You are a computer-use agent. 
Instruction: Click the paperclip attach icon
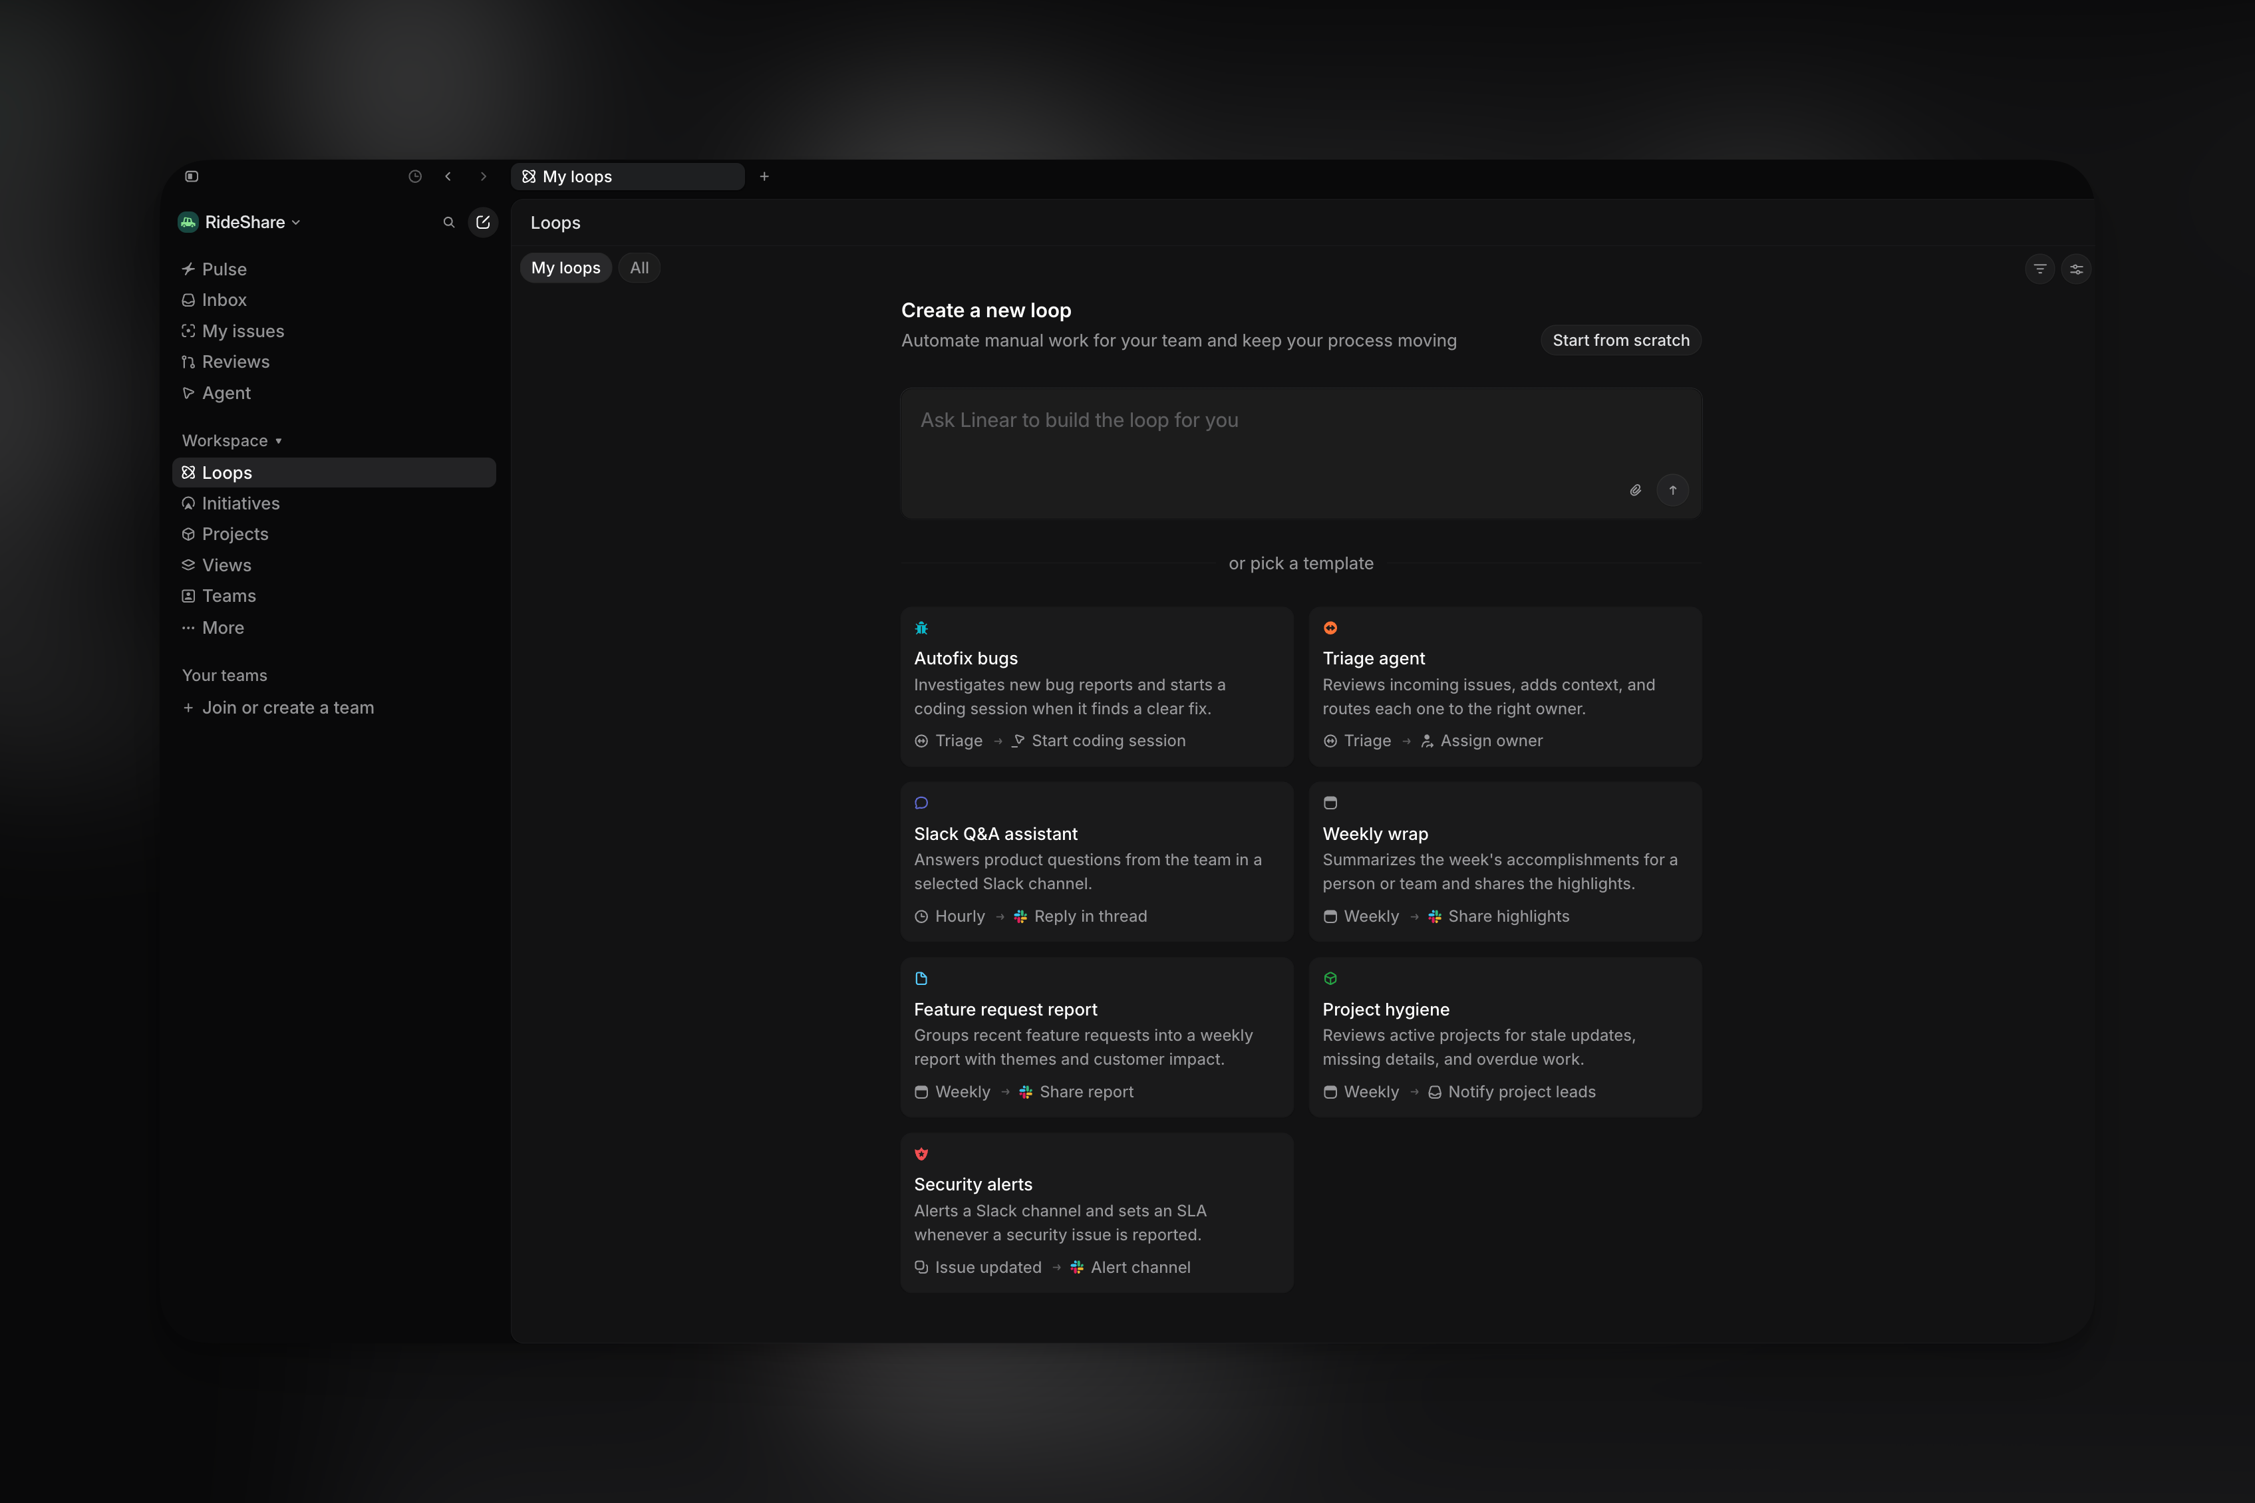1636,491
